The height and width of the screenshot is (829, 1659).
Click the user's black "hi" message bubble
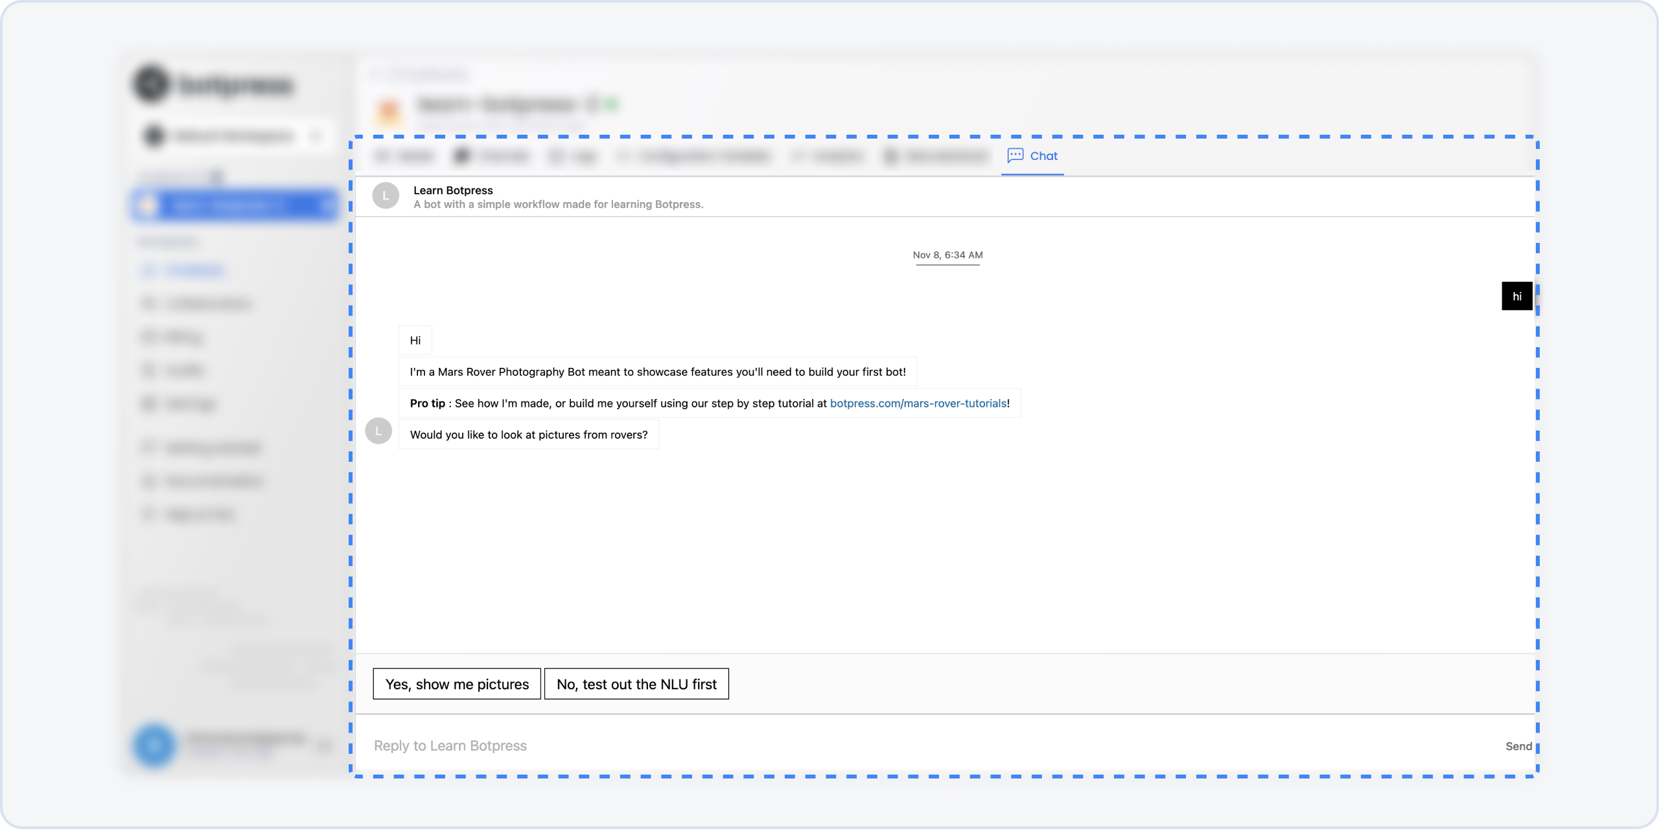click(x=1517, y=296)
